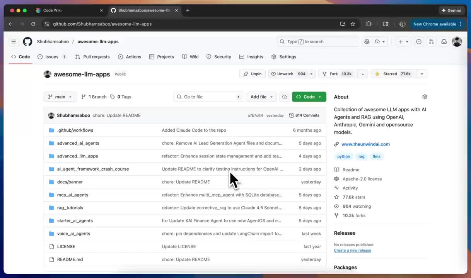
Task: Unpin the awesome-llm-apps repository
Action: 253,74
